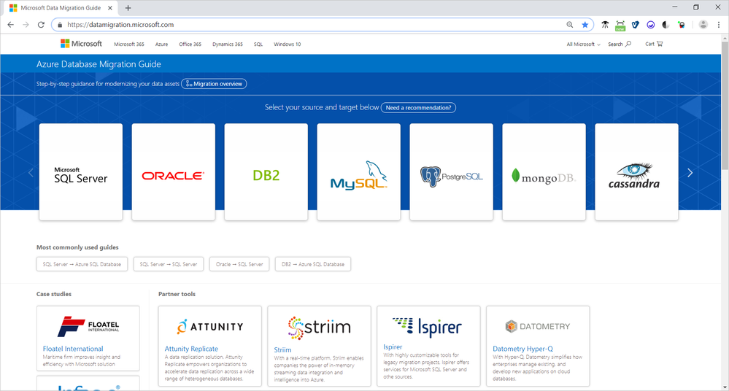
Task: Open the Windows 10 nav item
Action: coord(287,44)
